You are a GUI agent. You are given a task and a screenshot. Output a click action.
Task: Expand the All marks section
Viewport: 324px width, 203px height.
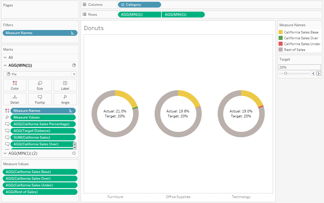pos(5,57)
